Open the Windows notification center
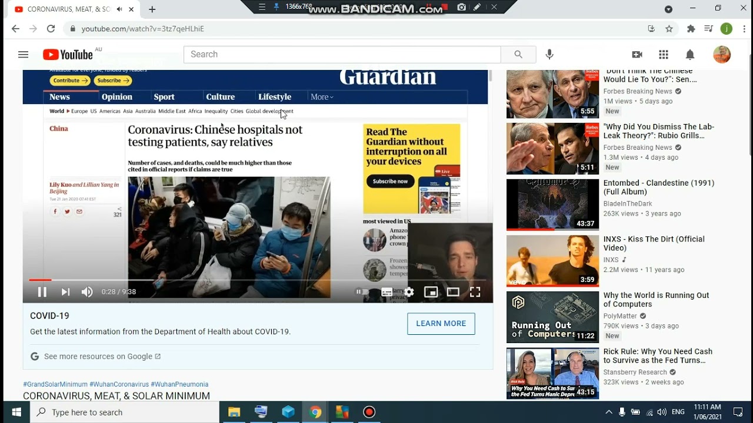 tap(738, 412)
